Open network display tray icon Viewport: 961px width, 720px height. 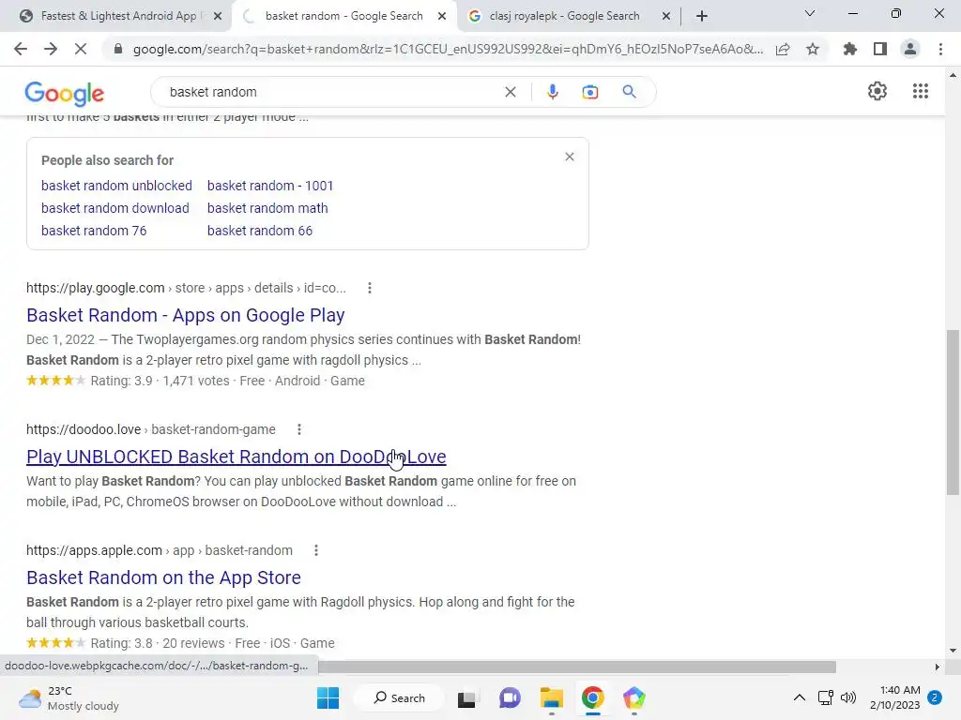pyautogui.click(x=825, y=697)
